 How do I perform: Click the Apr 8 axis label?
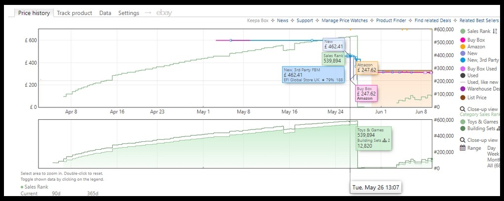pyautogui.click(x=71, y=112)
